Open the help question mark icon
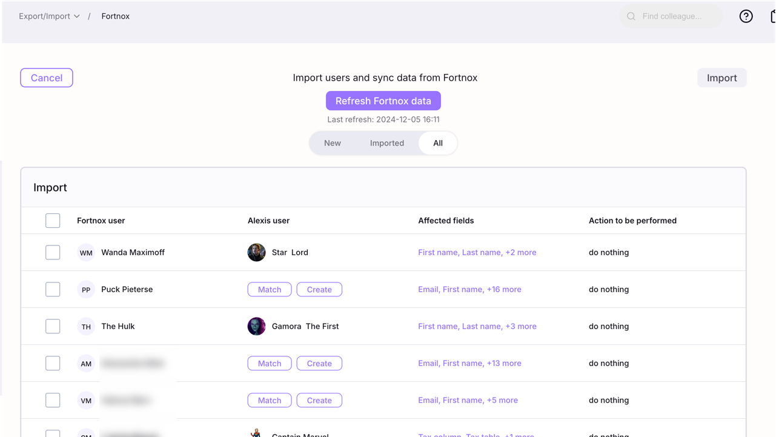Screen dimensions: 776x437 (746, 16)
